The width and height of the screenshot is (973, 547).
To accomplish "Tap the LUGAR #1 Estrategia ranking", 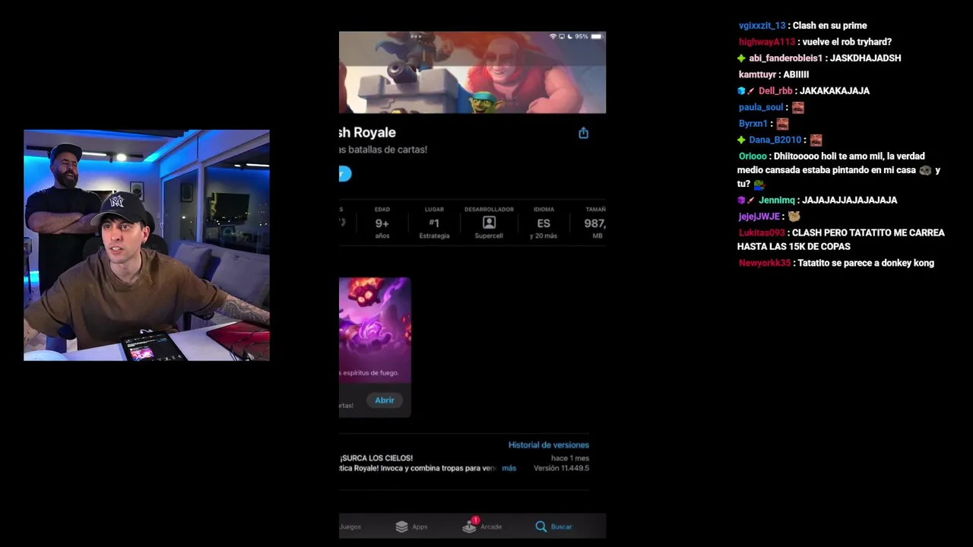I will point(434,223).
